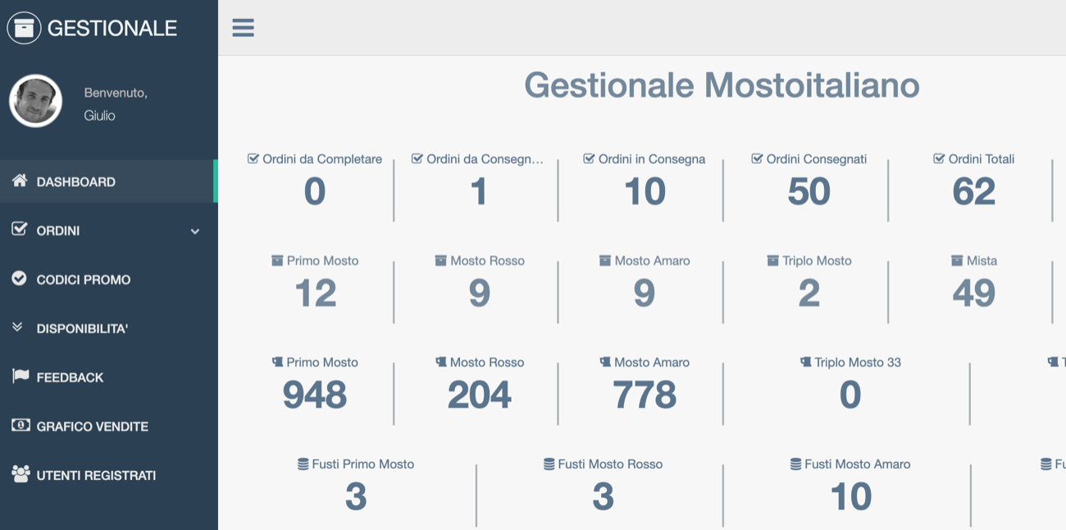Click the Grafico Vendite money icon

20,426
